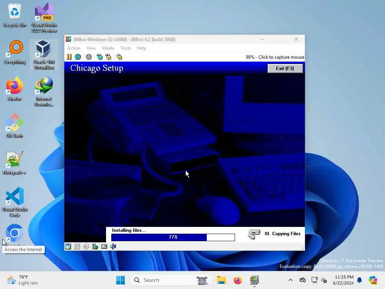The width and height of the screenshot is (385, 289).
Task: Open the Recycle Bin desktop icon
Action: pyautogui.click(x=15, y=15)
